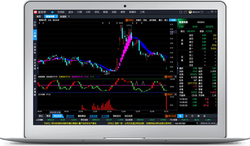Click 学指标 icon in main chart toolbar
250x146 pixels.
pos(130,20)
